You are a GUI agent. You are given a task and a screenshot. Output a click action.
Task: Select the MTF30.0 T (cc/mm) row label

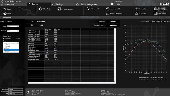(x=34, y=31)
